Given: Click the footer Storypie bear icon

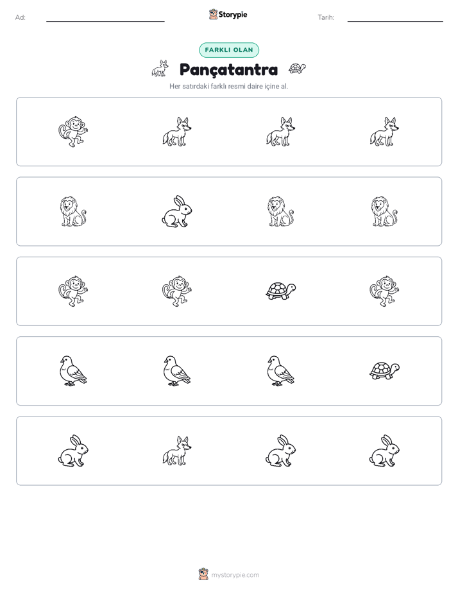Looking at the screenshot, I should pos(203,574).
